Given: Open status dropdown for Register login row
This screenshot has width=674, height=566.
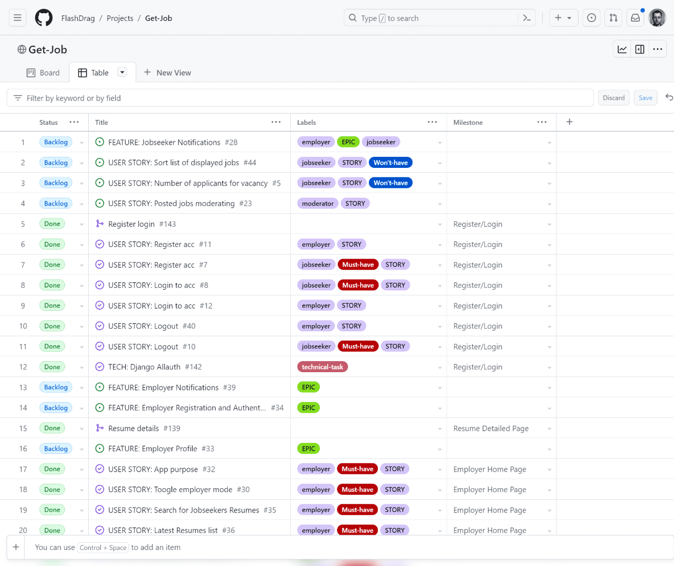Looking at the screenshot, I should click(82, 224).
